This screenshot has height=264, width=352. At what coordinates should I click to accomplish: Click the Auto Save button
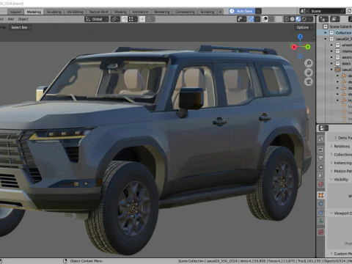click(x=242, y=11)
